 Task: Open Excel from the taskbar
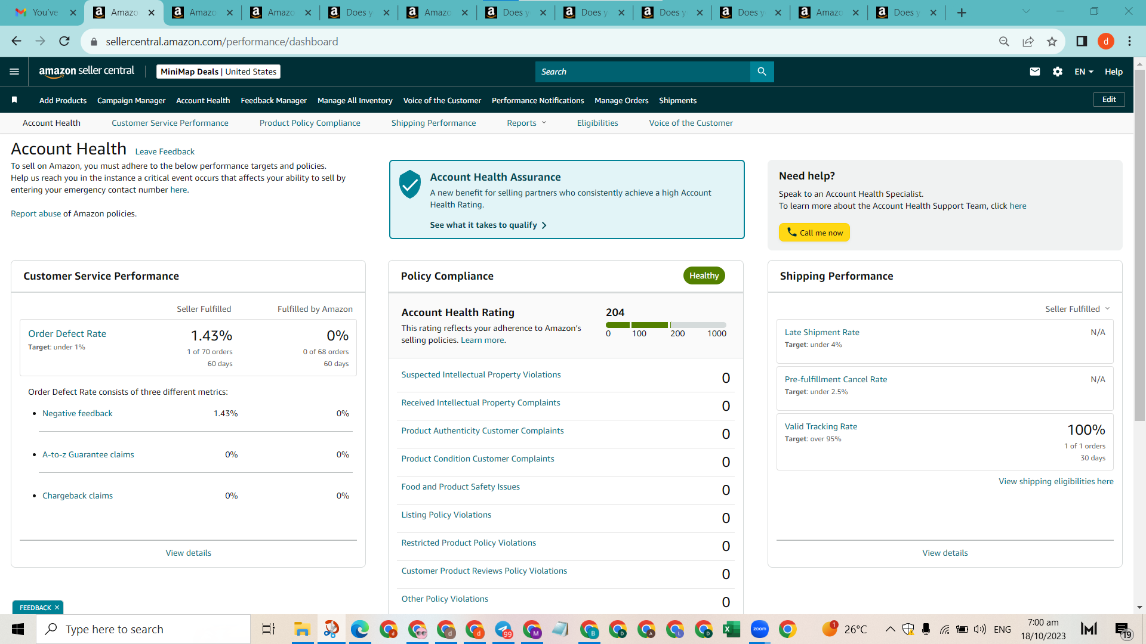point(731,629)
